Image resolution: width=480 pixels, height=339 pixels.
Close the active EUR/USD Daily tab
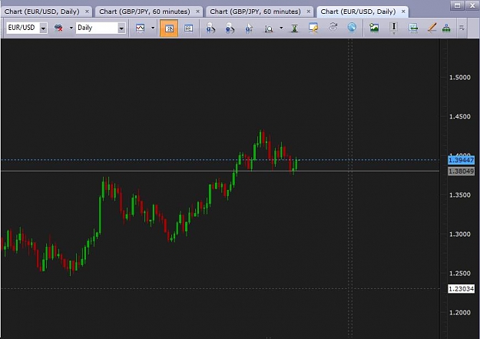tap(403, 12)
